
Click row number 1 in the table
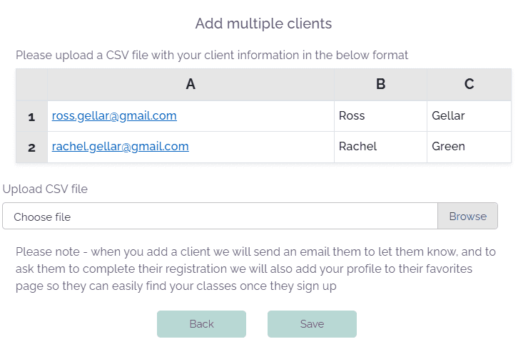tap(31, 116)
